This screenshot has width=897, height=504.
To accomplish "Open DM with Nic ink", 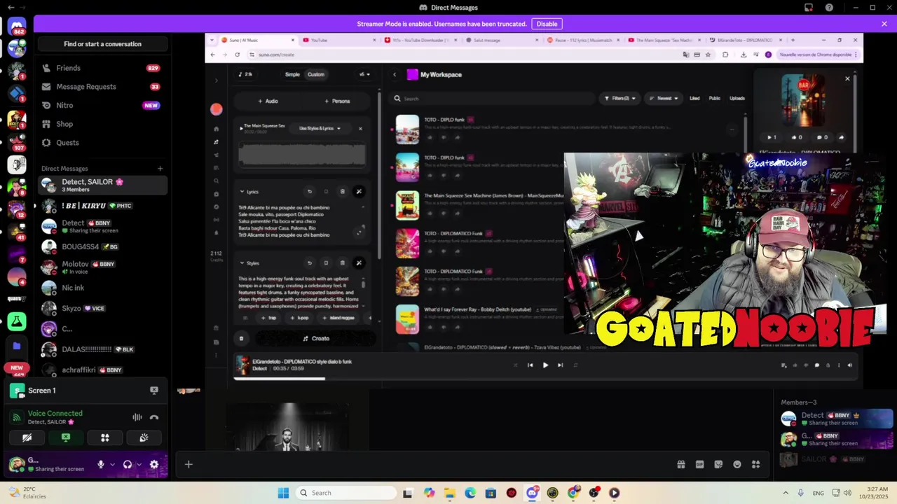I will pos(102,288).
